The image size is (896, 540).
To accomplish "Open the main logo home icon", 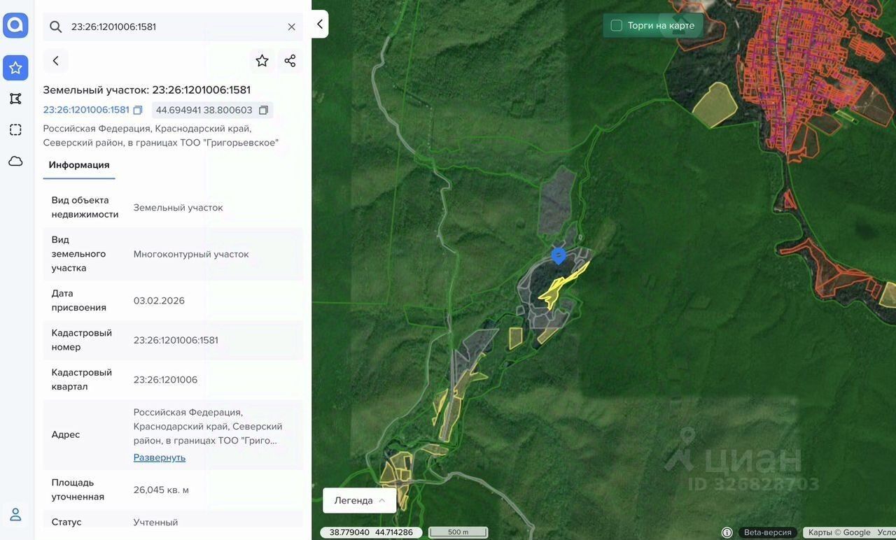I will pos(15,25).
